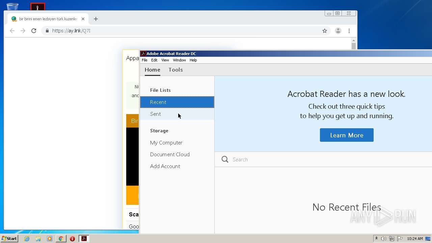Open a new Chrome tab
Image resolution: width=432 pixels, height=243 pixels.
[x=96, y=19]
